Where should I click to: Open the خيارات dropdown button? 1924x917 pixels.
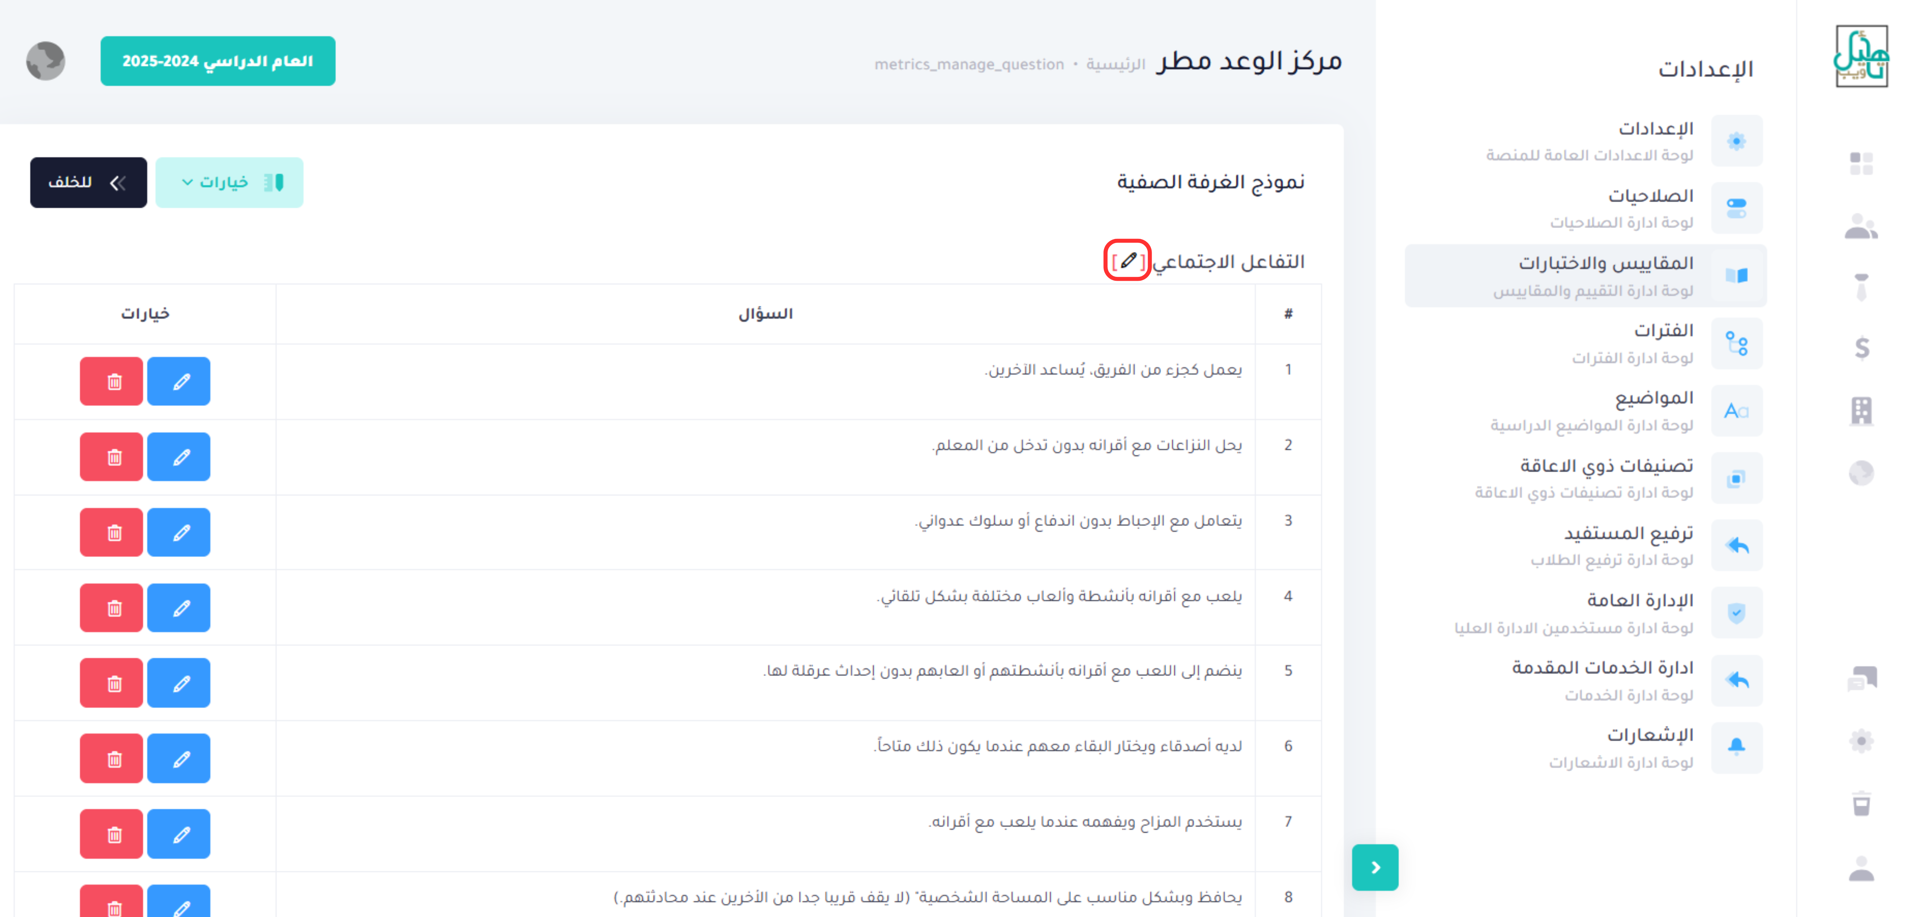click(229, 182)
